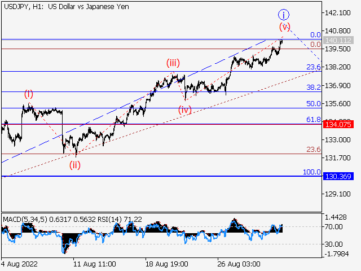Click the 18 Aug 19:00 time label
Screen dimensions: 361x271
(x=167, y=264)
